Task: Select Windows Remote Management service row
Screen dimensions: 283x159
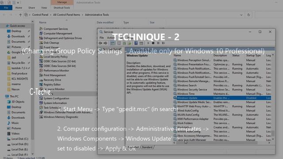Action: pos(222,81)
